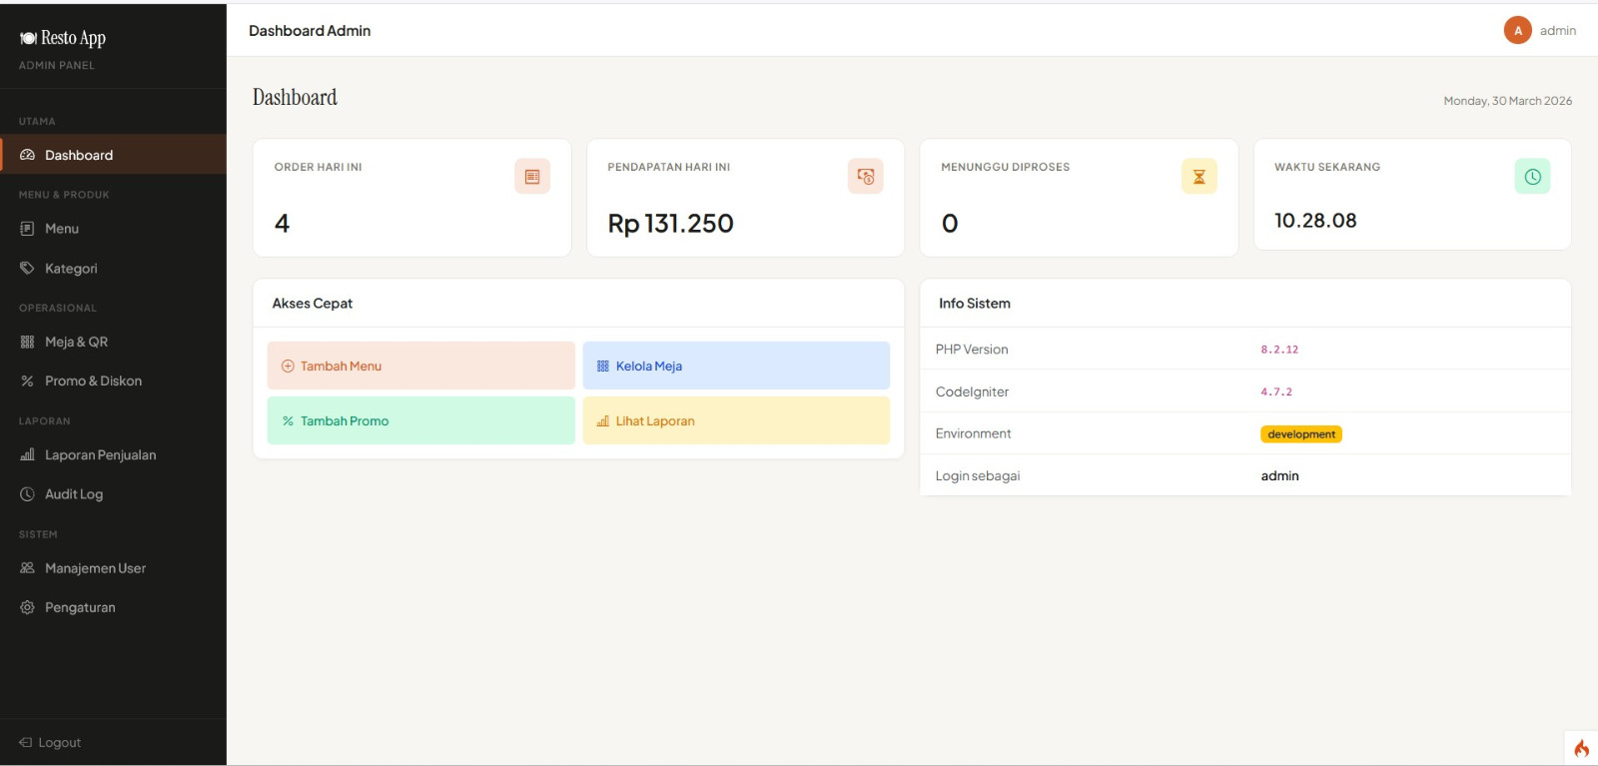The width and height of the screenshot is (1598, 766).
Task: Click the clock icon in Waktu Sekarang card
Action: tap(1532, 177)
